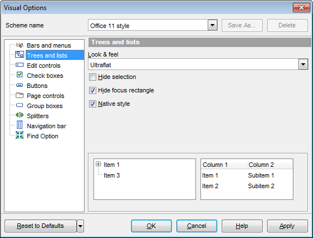Click the Cancel button
This screenshot has width=313, height=238.
[x=197, y=226]
